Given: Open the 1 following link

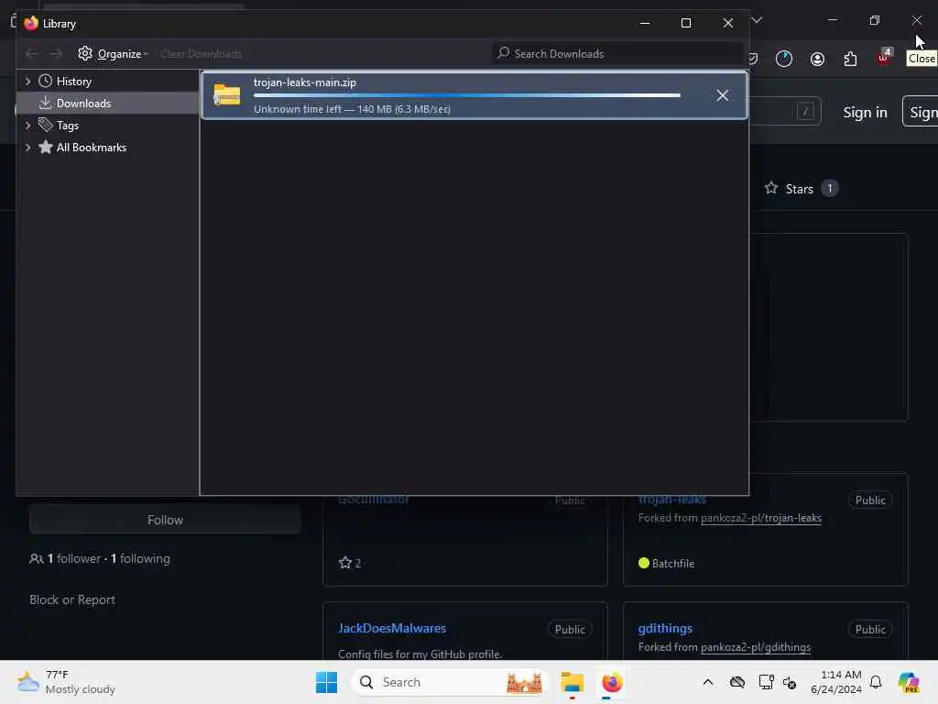Looking at the screenshot, I should 140,558.
